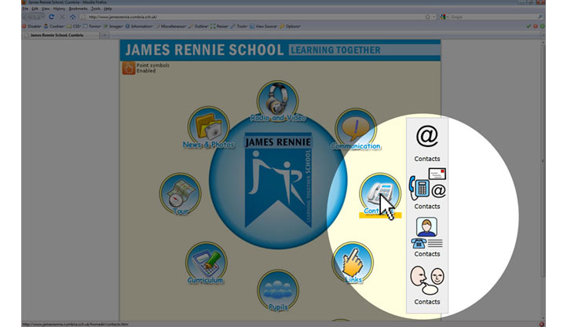Viewport: 567px width, 327px height.
Task: Open the Help menu
Action: pos(108,9)
